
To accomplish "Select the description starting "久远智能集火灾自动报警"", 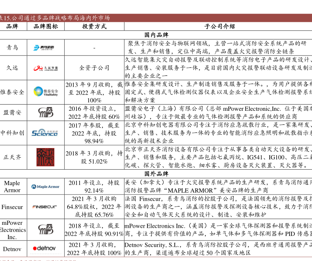I will (x=218, y=68).
